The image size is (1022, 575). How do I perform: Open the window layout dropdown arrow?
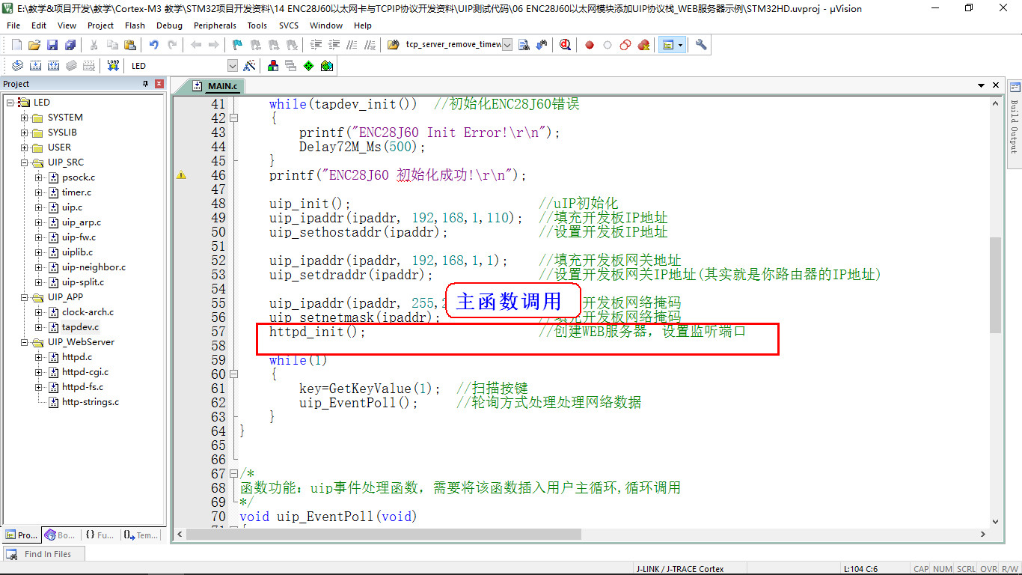click(680, 45)
